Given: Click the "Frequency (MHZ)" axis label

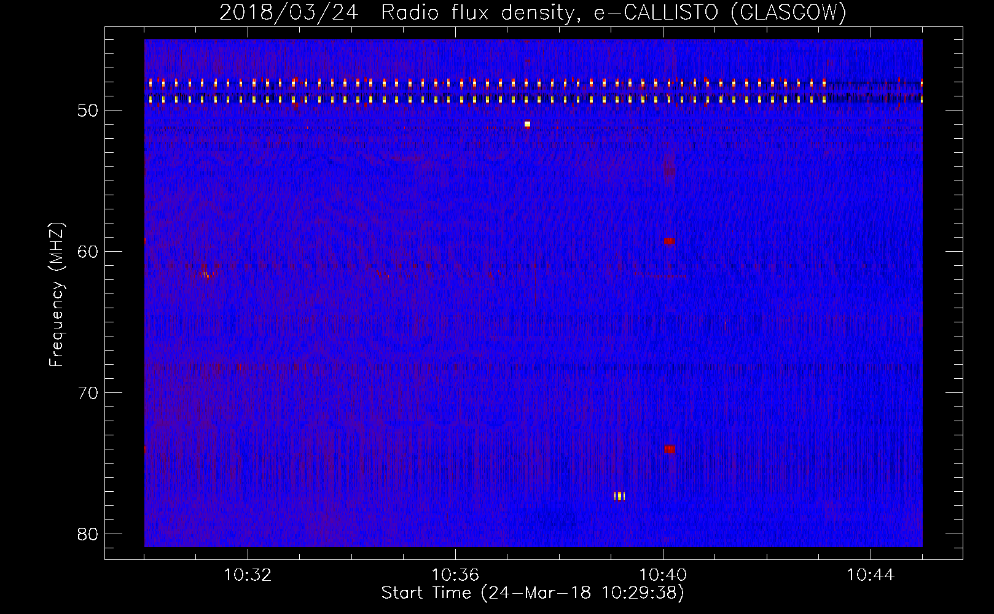Looking at the screenshot, I should point(57,295).
